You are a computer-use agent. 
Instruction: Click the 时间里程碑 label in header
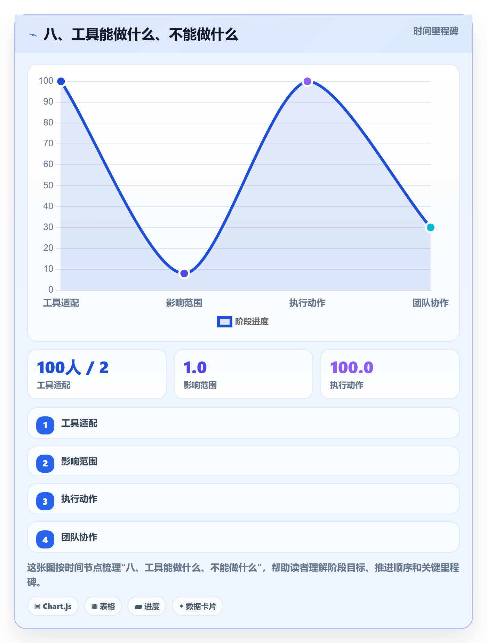(436, 31)
